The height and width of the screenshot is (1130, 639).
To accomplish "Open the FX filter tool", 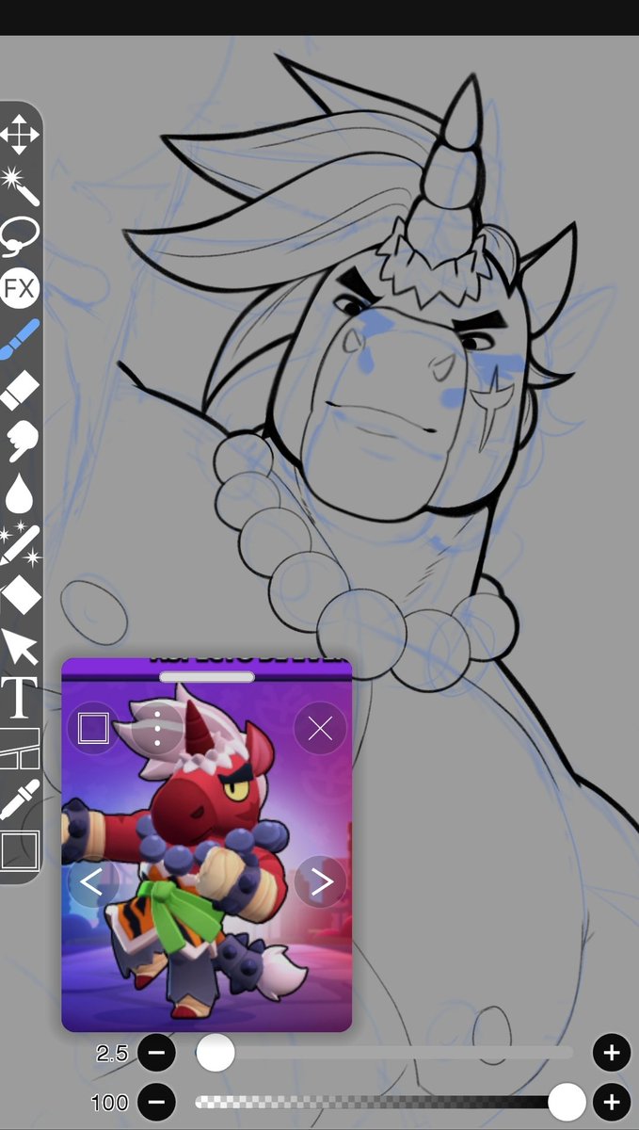I will (19, 288).
